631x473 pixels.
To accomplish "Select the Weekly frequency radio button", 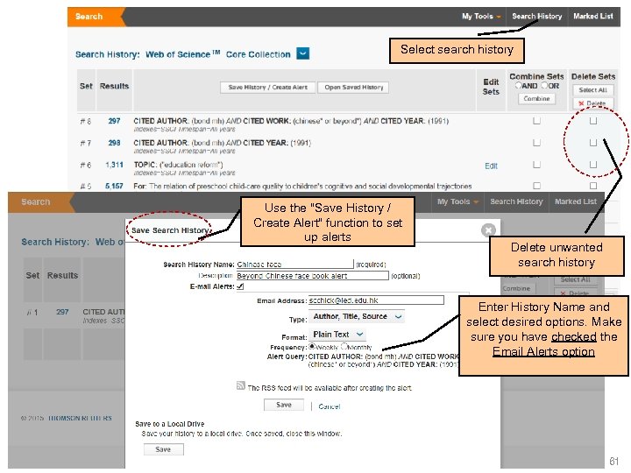I will [312, 346].
